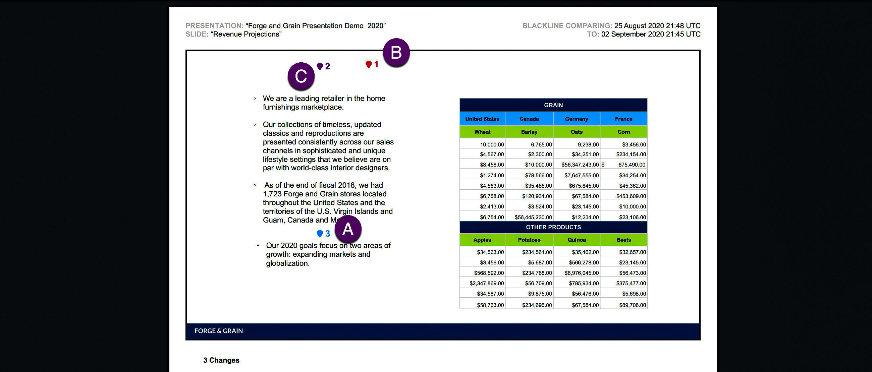Select the purple change pin 2

click(320, 66)
